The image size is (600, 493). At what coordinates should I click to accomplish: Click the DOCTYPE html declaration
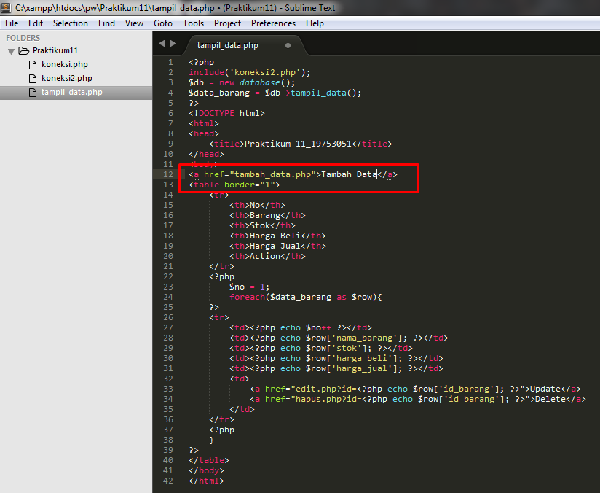226,113
